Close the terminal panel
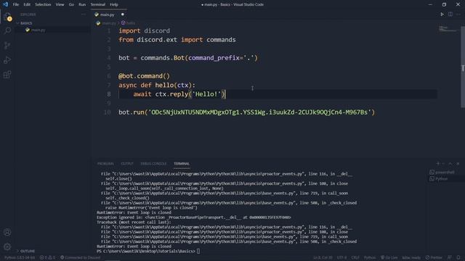Image resolution: width=465 pixels, height=261 pixels. (x=458, y=163)
